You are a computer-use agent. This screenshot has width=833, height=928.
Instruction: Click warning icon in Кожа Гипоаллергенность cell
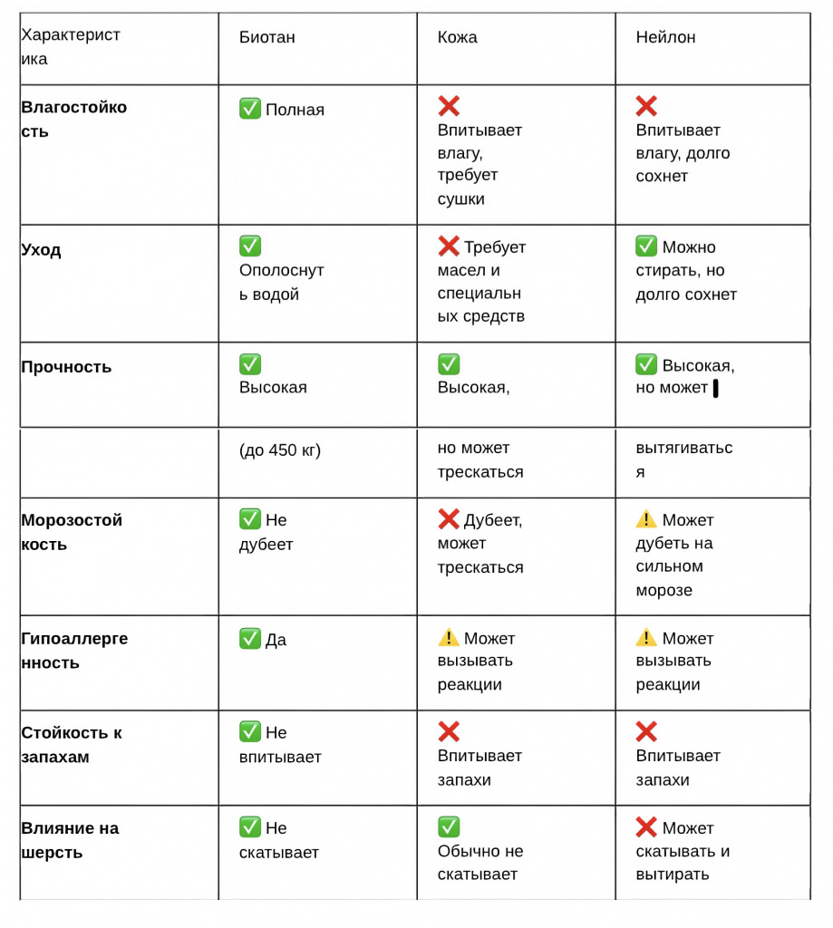tap(449, 637)
